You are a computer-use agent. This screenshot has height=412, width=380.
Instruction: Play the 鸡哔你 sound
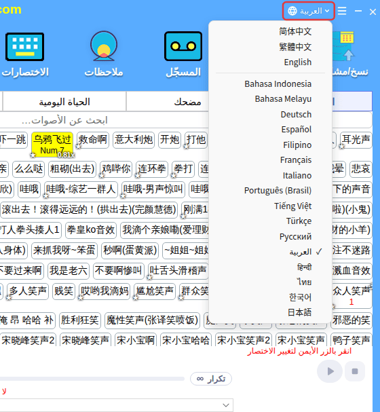point(116,169)
